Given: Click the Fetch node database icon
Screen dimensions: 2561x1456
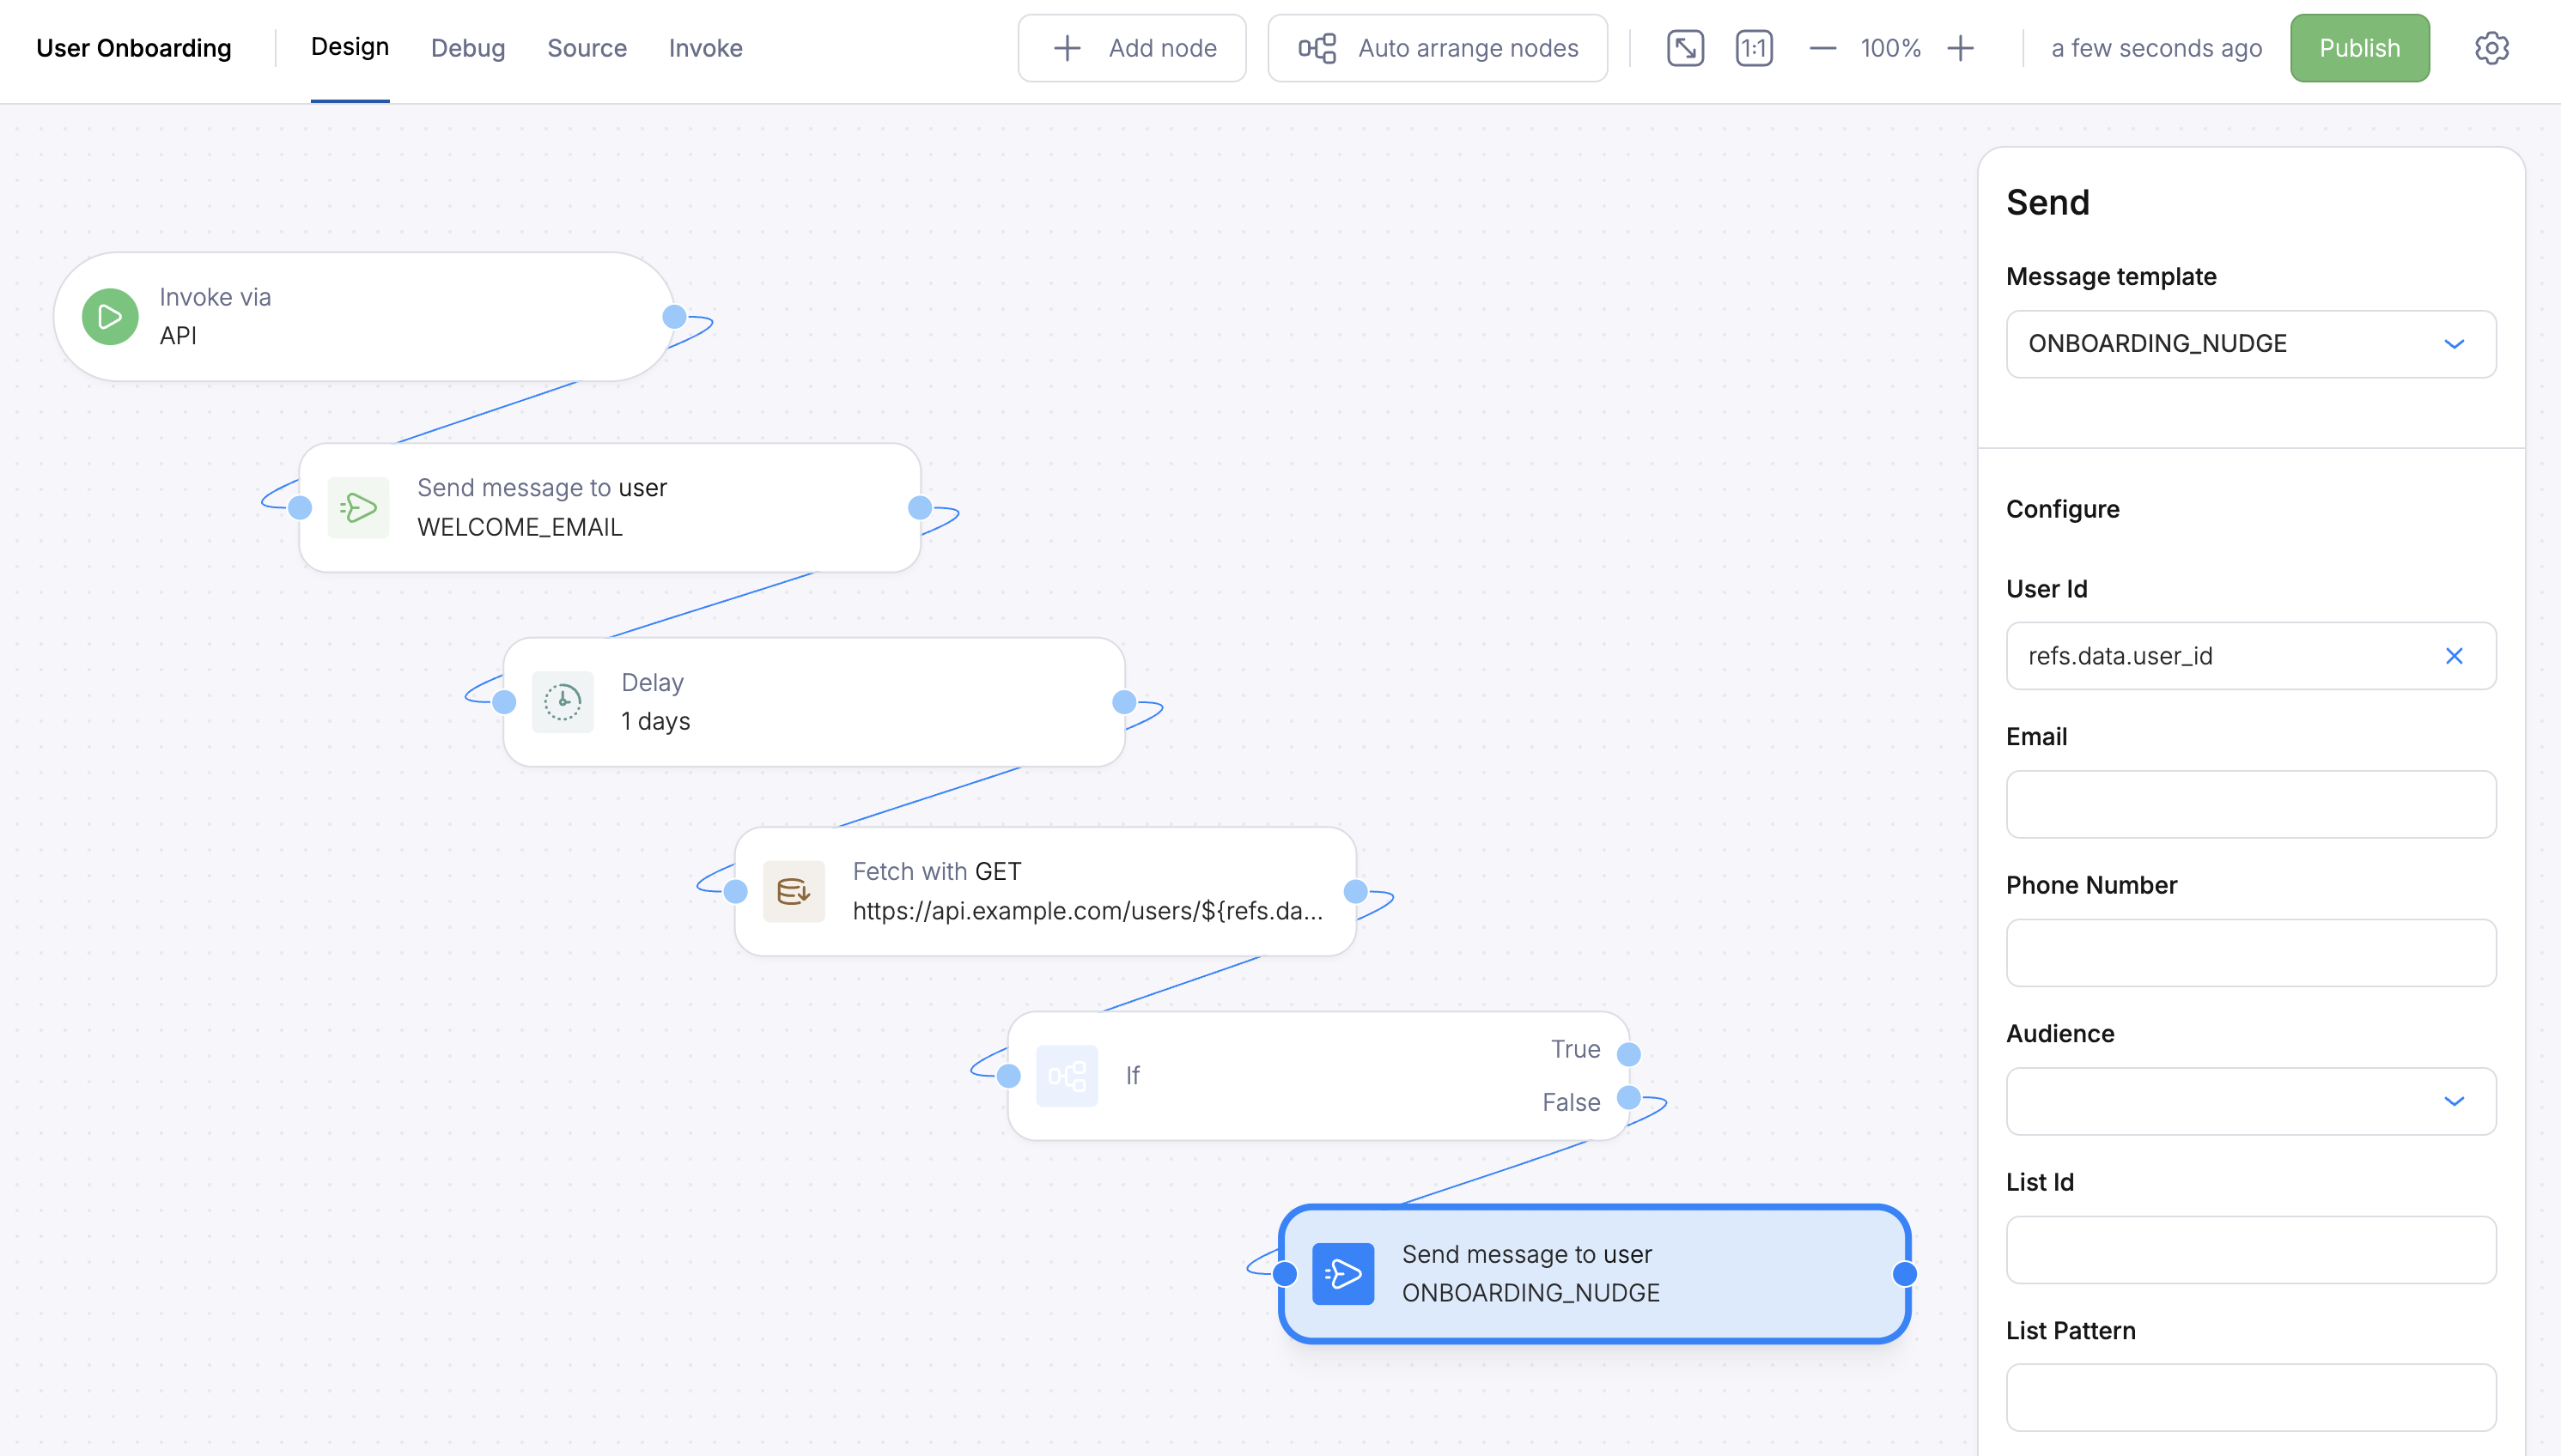Looking at the screenshot, I should click(x=794, y=891).
